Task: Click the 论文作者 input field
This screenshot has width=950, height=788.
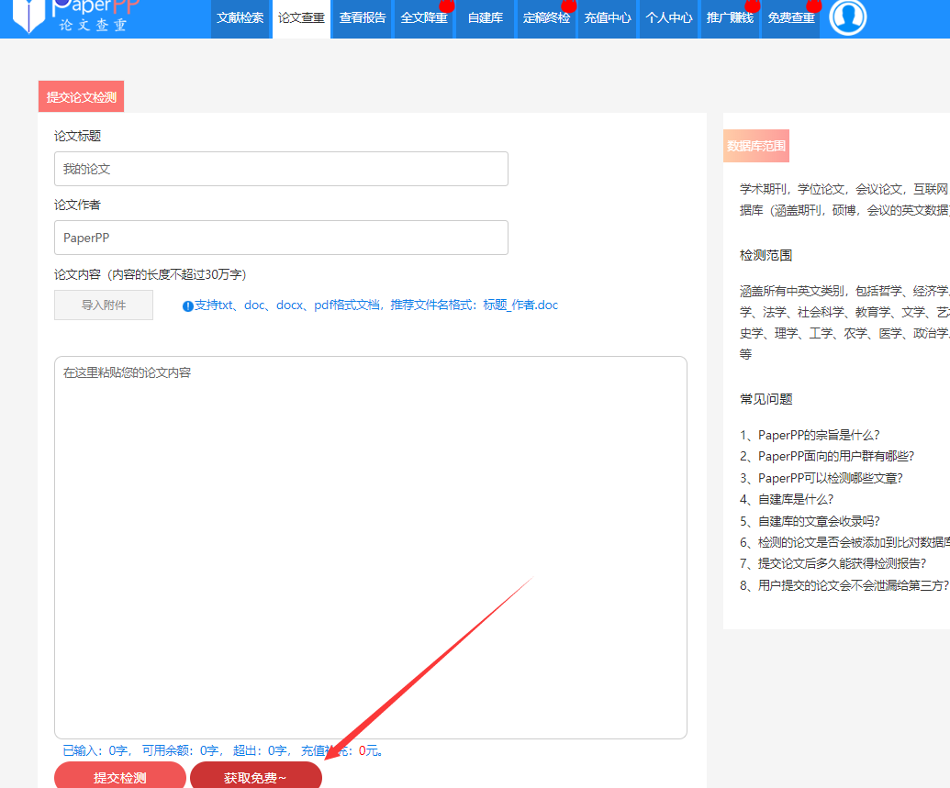Action: coord(281,238)
